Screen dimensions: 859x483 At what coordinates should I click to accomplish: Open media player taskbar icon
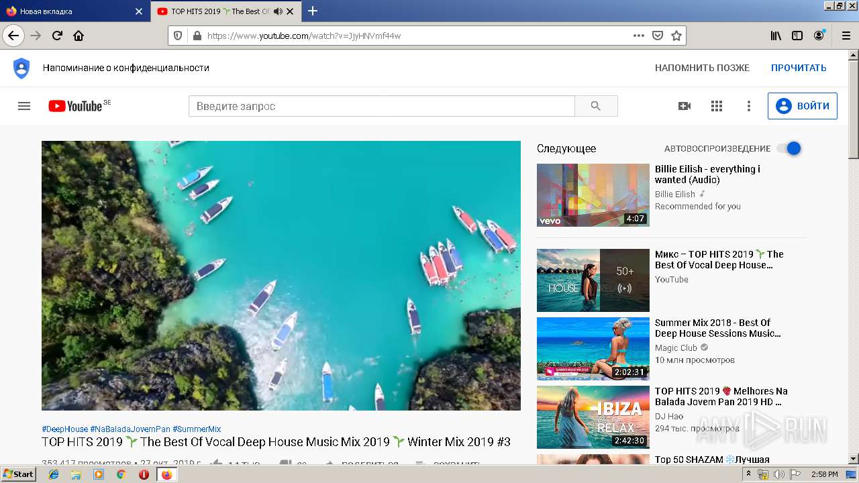(x=99, y=474)
